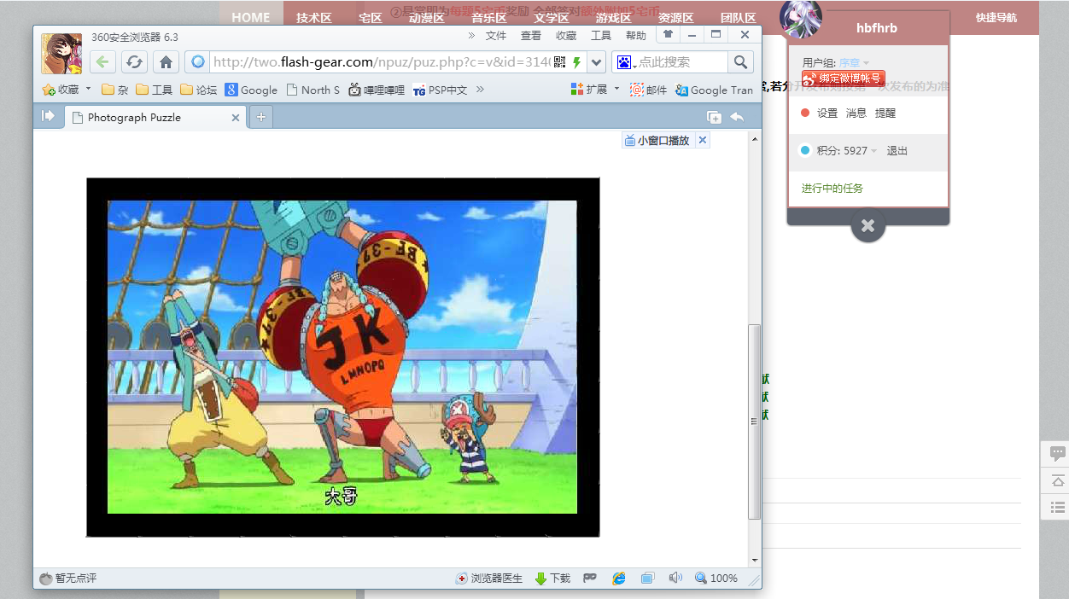Click the restore closed tab arrow icon
Viewport: 1069px width, 599px height.
pos(736,117)
